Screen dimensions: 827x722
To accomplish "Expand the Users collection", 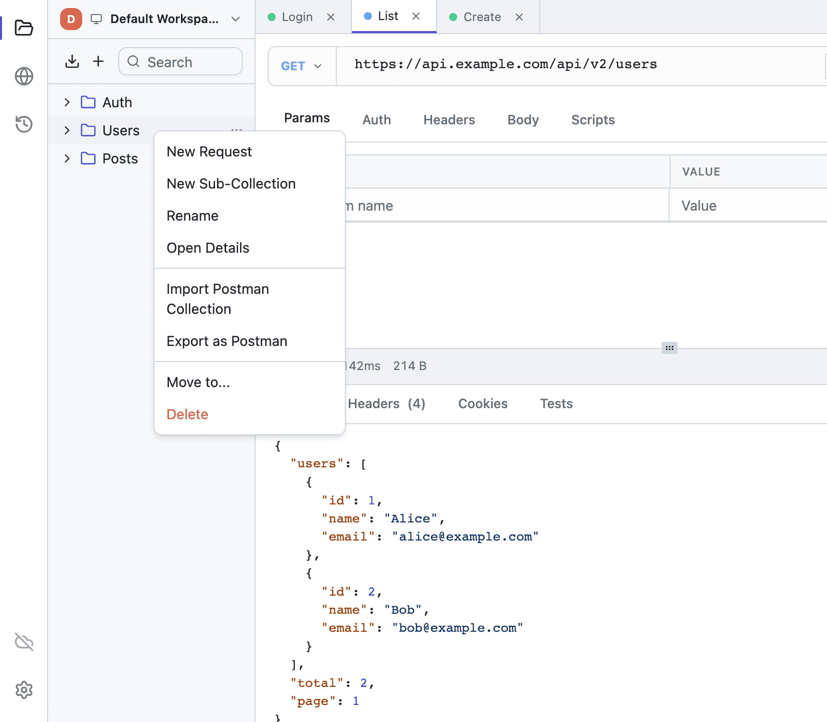I will point(67,130).
